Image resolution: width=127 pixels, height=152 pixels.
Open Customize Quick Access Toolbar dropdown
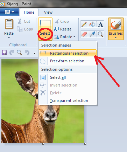click(x=35, y=53)
